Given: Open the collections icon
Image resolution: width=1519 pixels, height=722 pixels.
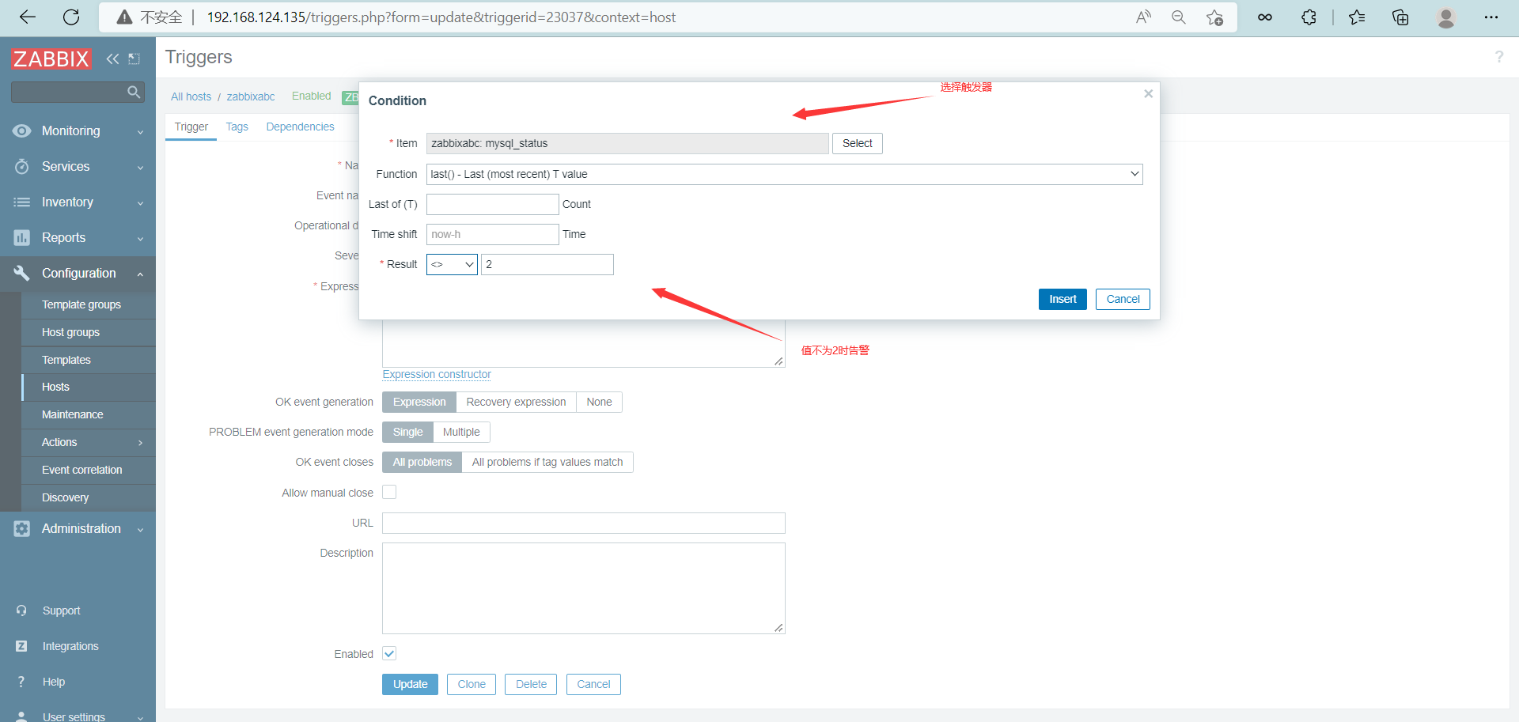Looking at the screenshot, I should (x=1400, y=17).
